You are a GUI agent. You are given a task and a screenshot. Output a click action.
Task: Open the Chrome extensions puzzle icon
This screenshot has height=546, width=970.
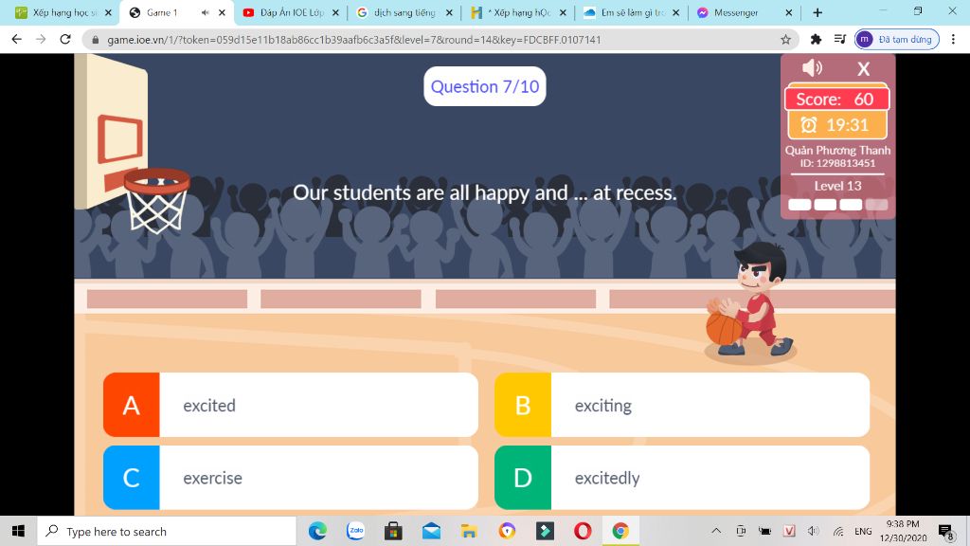point(816,39)
